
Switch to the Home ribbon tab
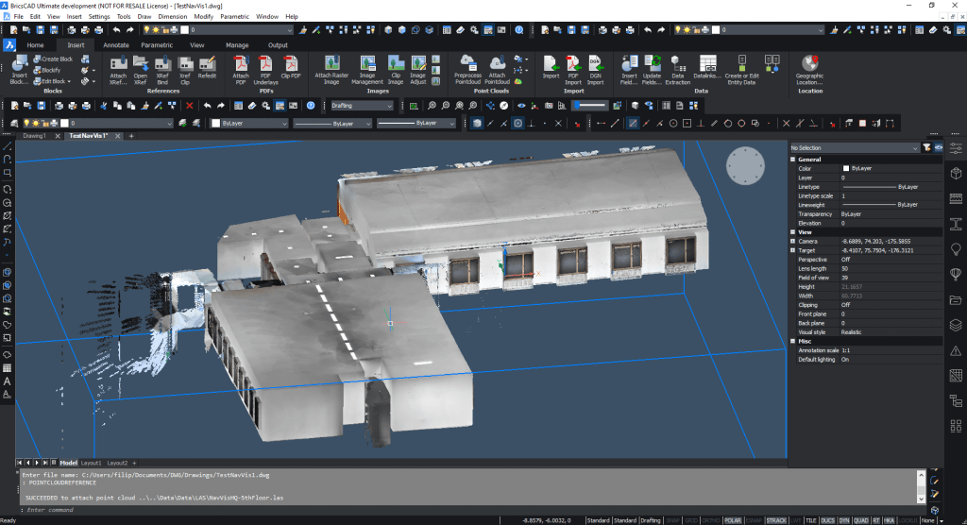pos(35,45)
